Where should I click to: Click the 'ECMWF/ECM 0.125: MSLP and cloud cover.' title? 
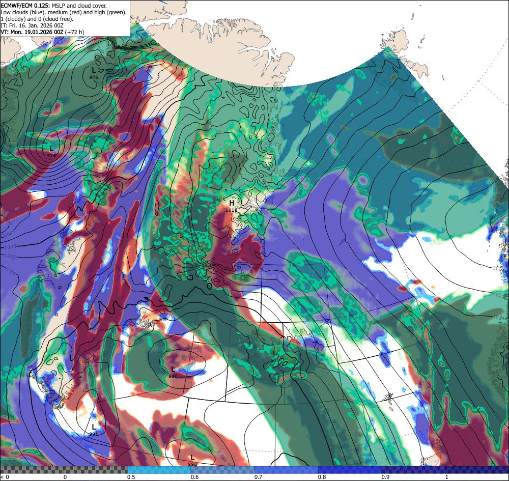[x=53, y=6]
